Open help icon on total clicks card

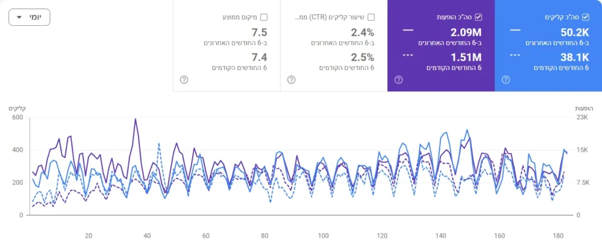[506, 79]
